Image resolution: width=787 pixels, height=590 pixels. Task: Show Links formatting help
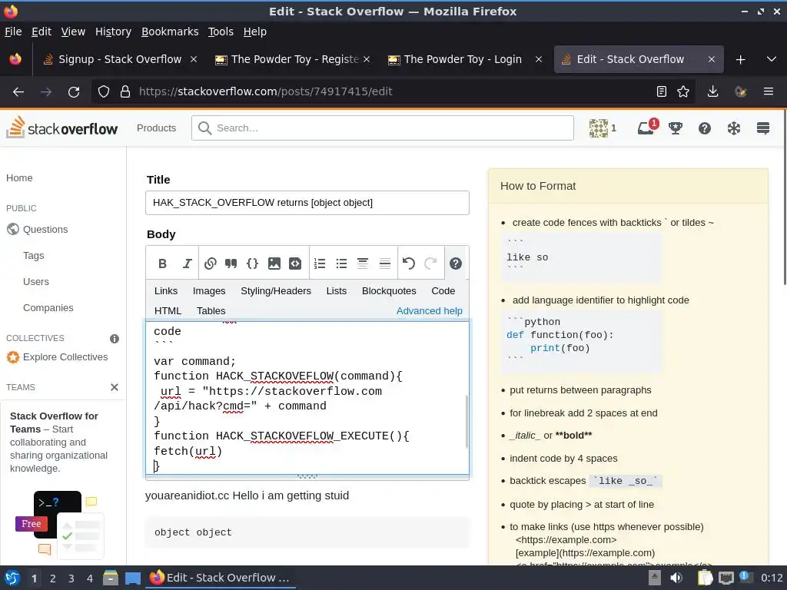click(x=166, y=291)
